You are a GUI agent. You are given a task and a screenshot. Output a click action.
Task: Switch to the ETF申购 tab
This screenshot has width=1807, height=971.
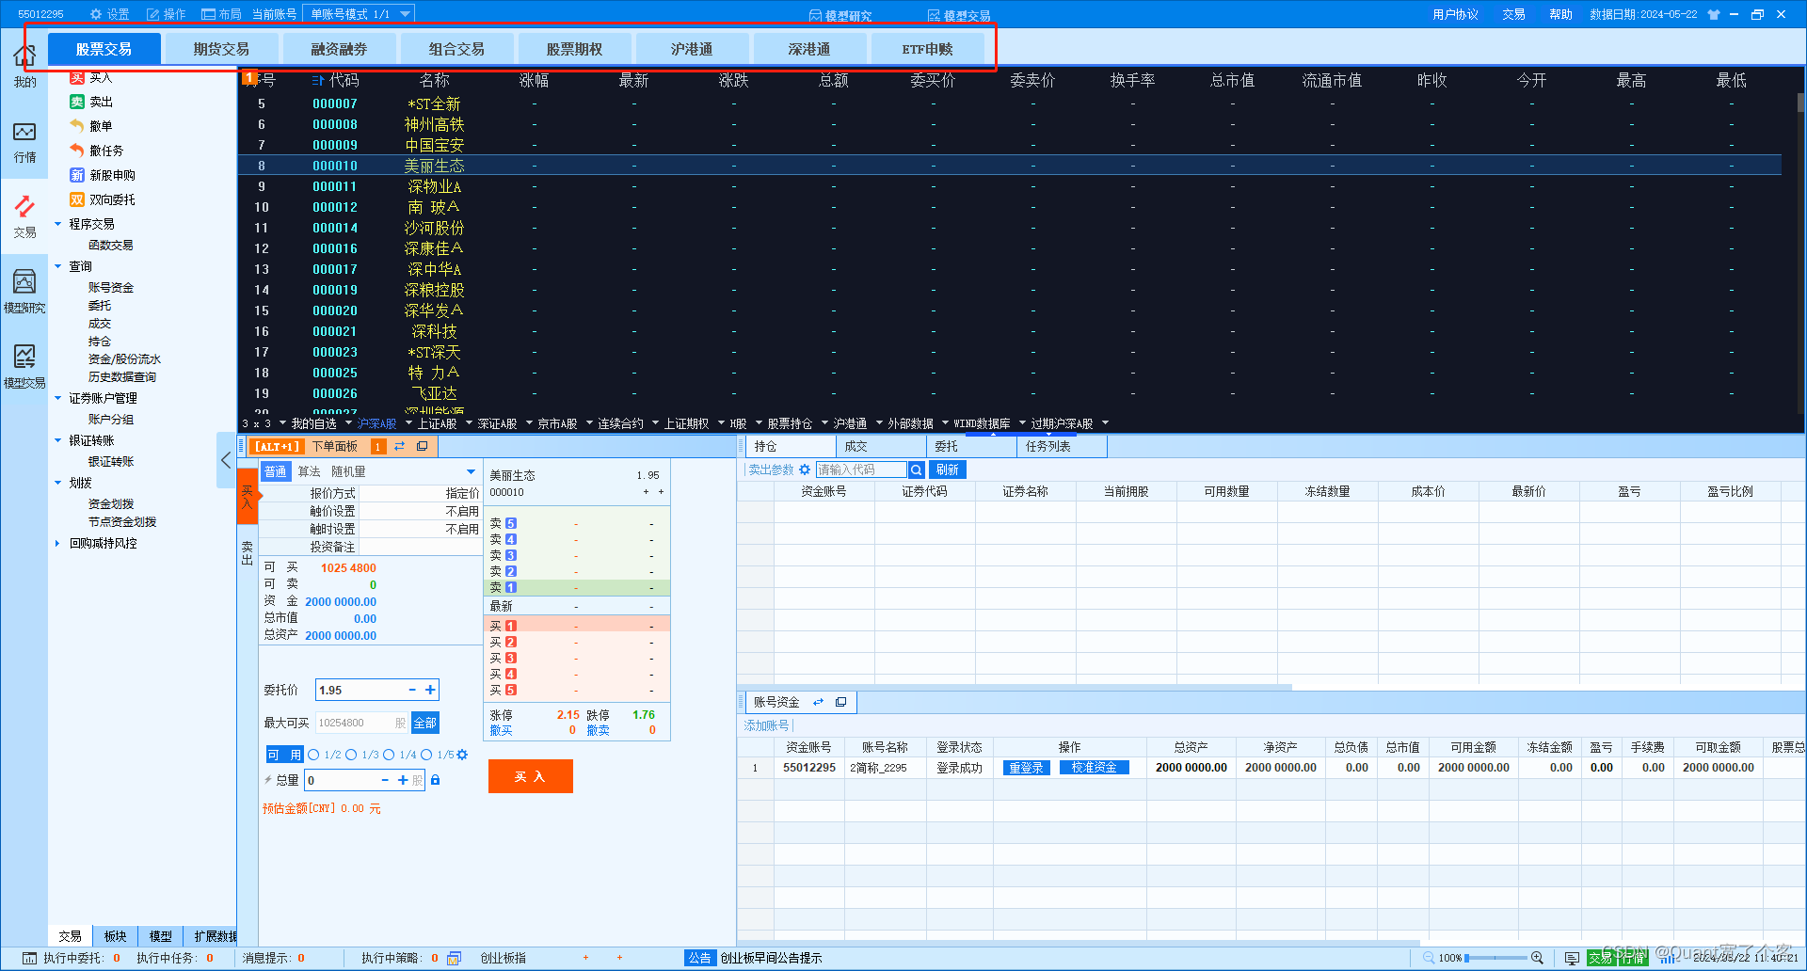[x=927, y=49]
